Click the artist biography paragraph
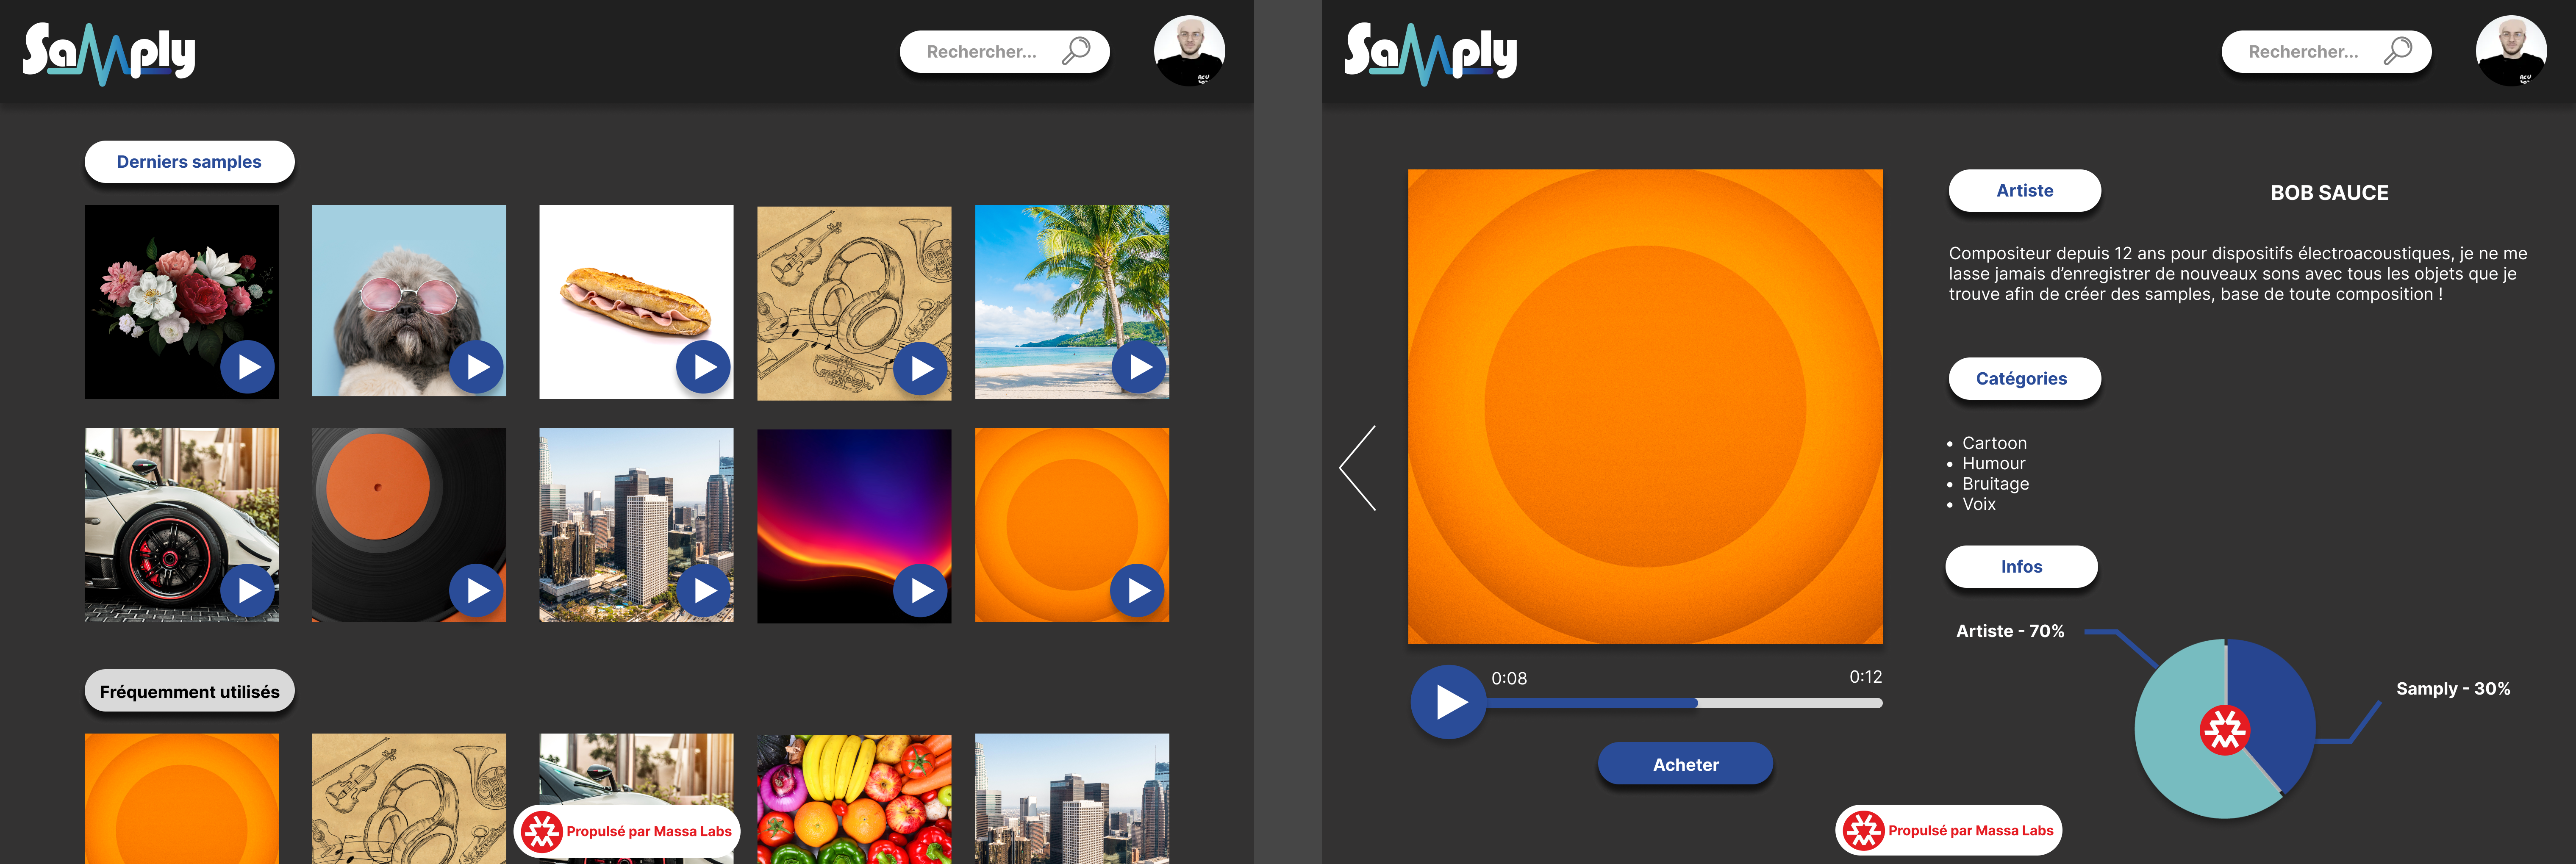This screenshot has height=864, width=2576. click(2238, 274)
